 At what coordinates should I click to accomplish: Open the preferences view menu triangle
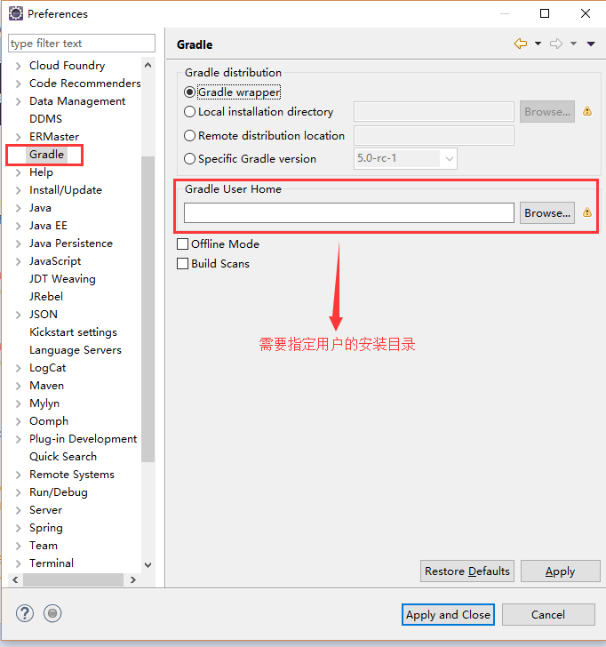[591, 44]
